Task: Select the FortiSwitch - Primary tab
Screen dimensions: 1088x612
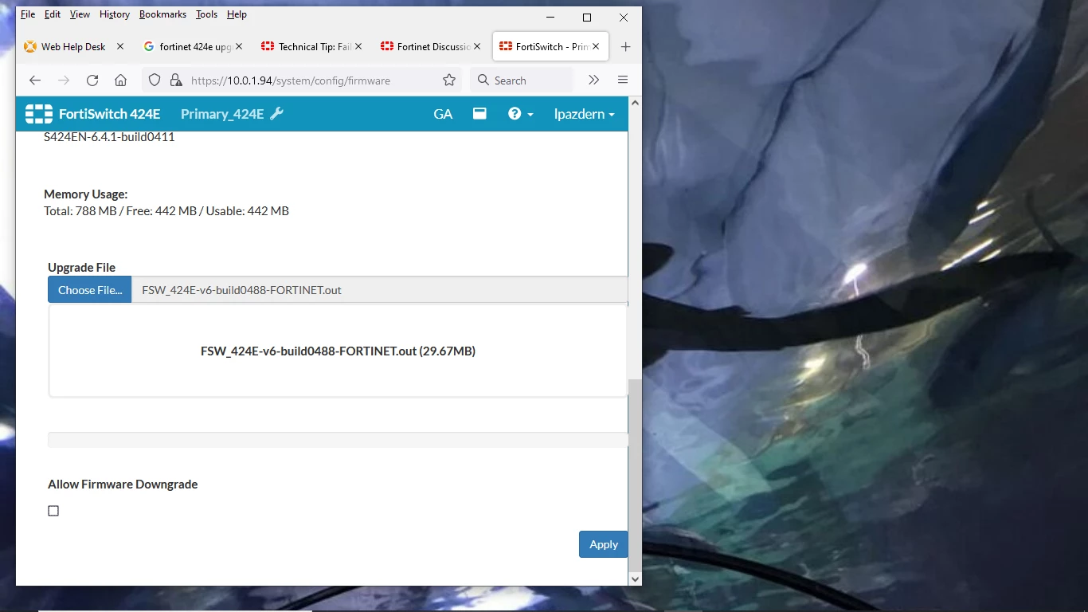Action: click(x=549, y=47)
